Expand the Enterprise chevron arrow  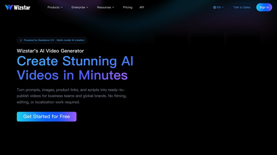point(87,7)
